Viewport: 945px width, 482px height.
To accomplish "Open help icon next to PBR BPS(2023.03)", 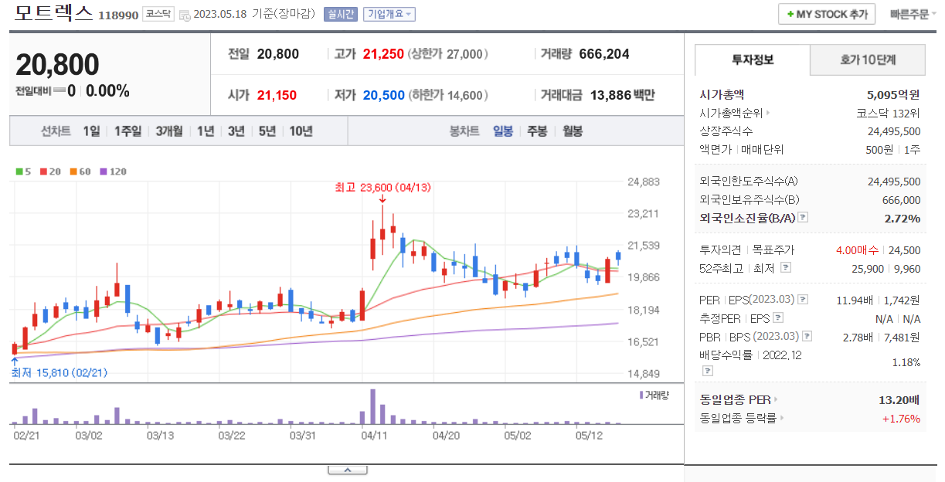I will pos(807,336).
